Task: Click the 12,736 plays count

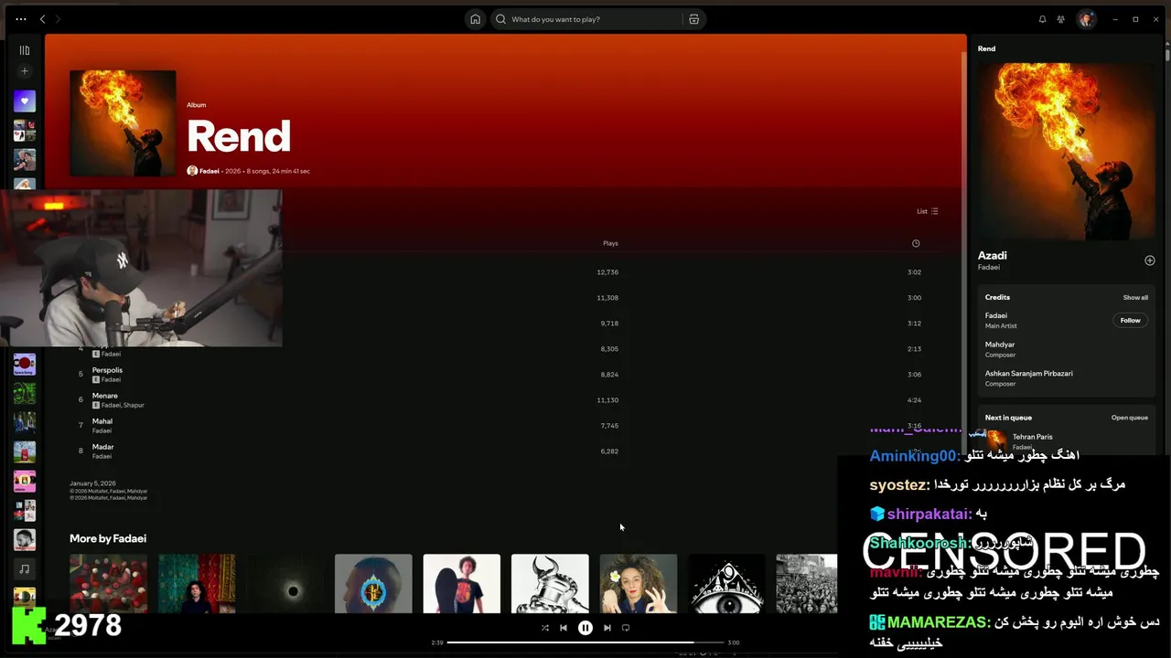Action: click(607, 272)
